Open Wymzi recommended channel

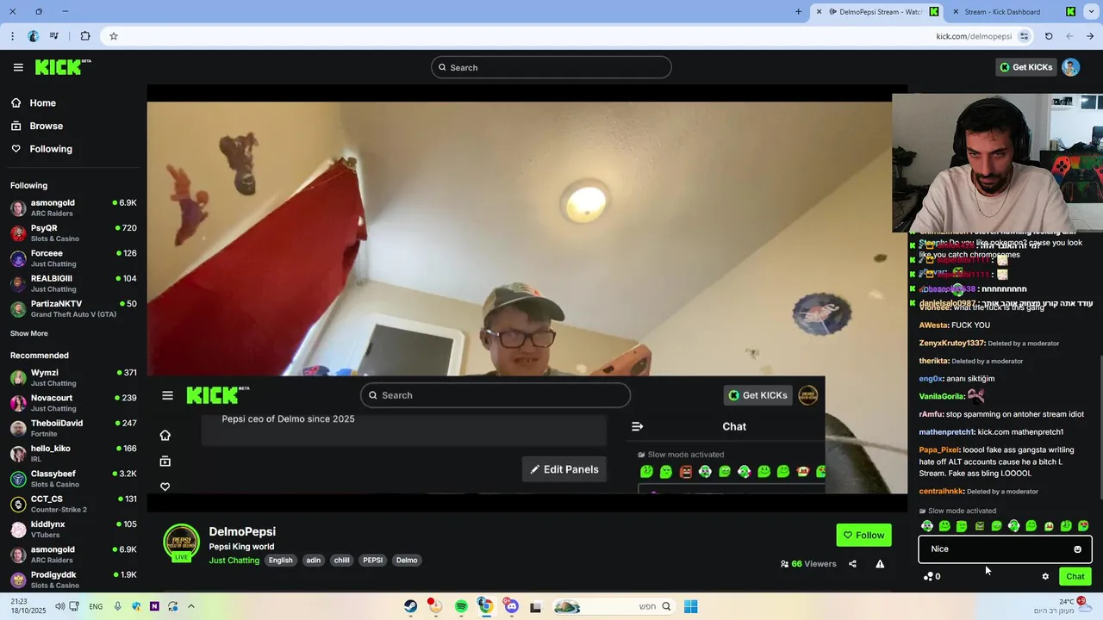[x=72, y=377]
